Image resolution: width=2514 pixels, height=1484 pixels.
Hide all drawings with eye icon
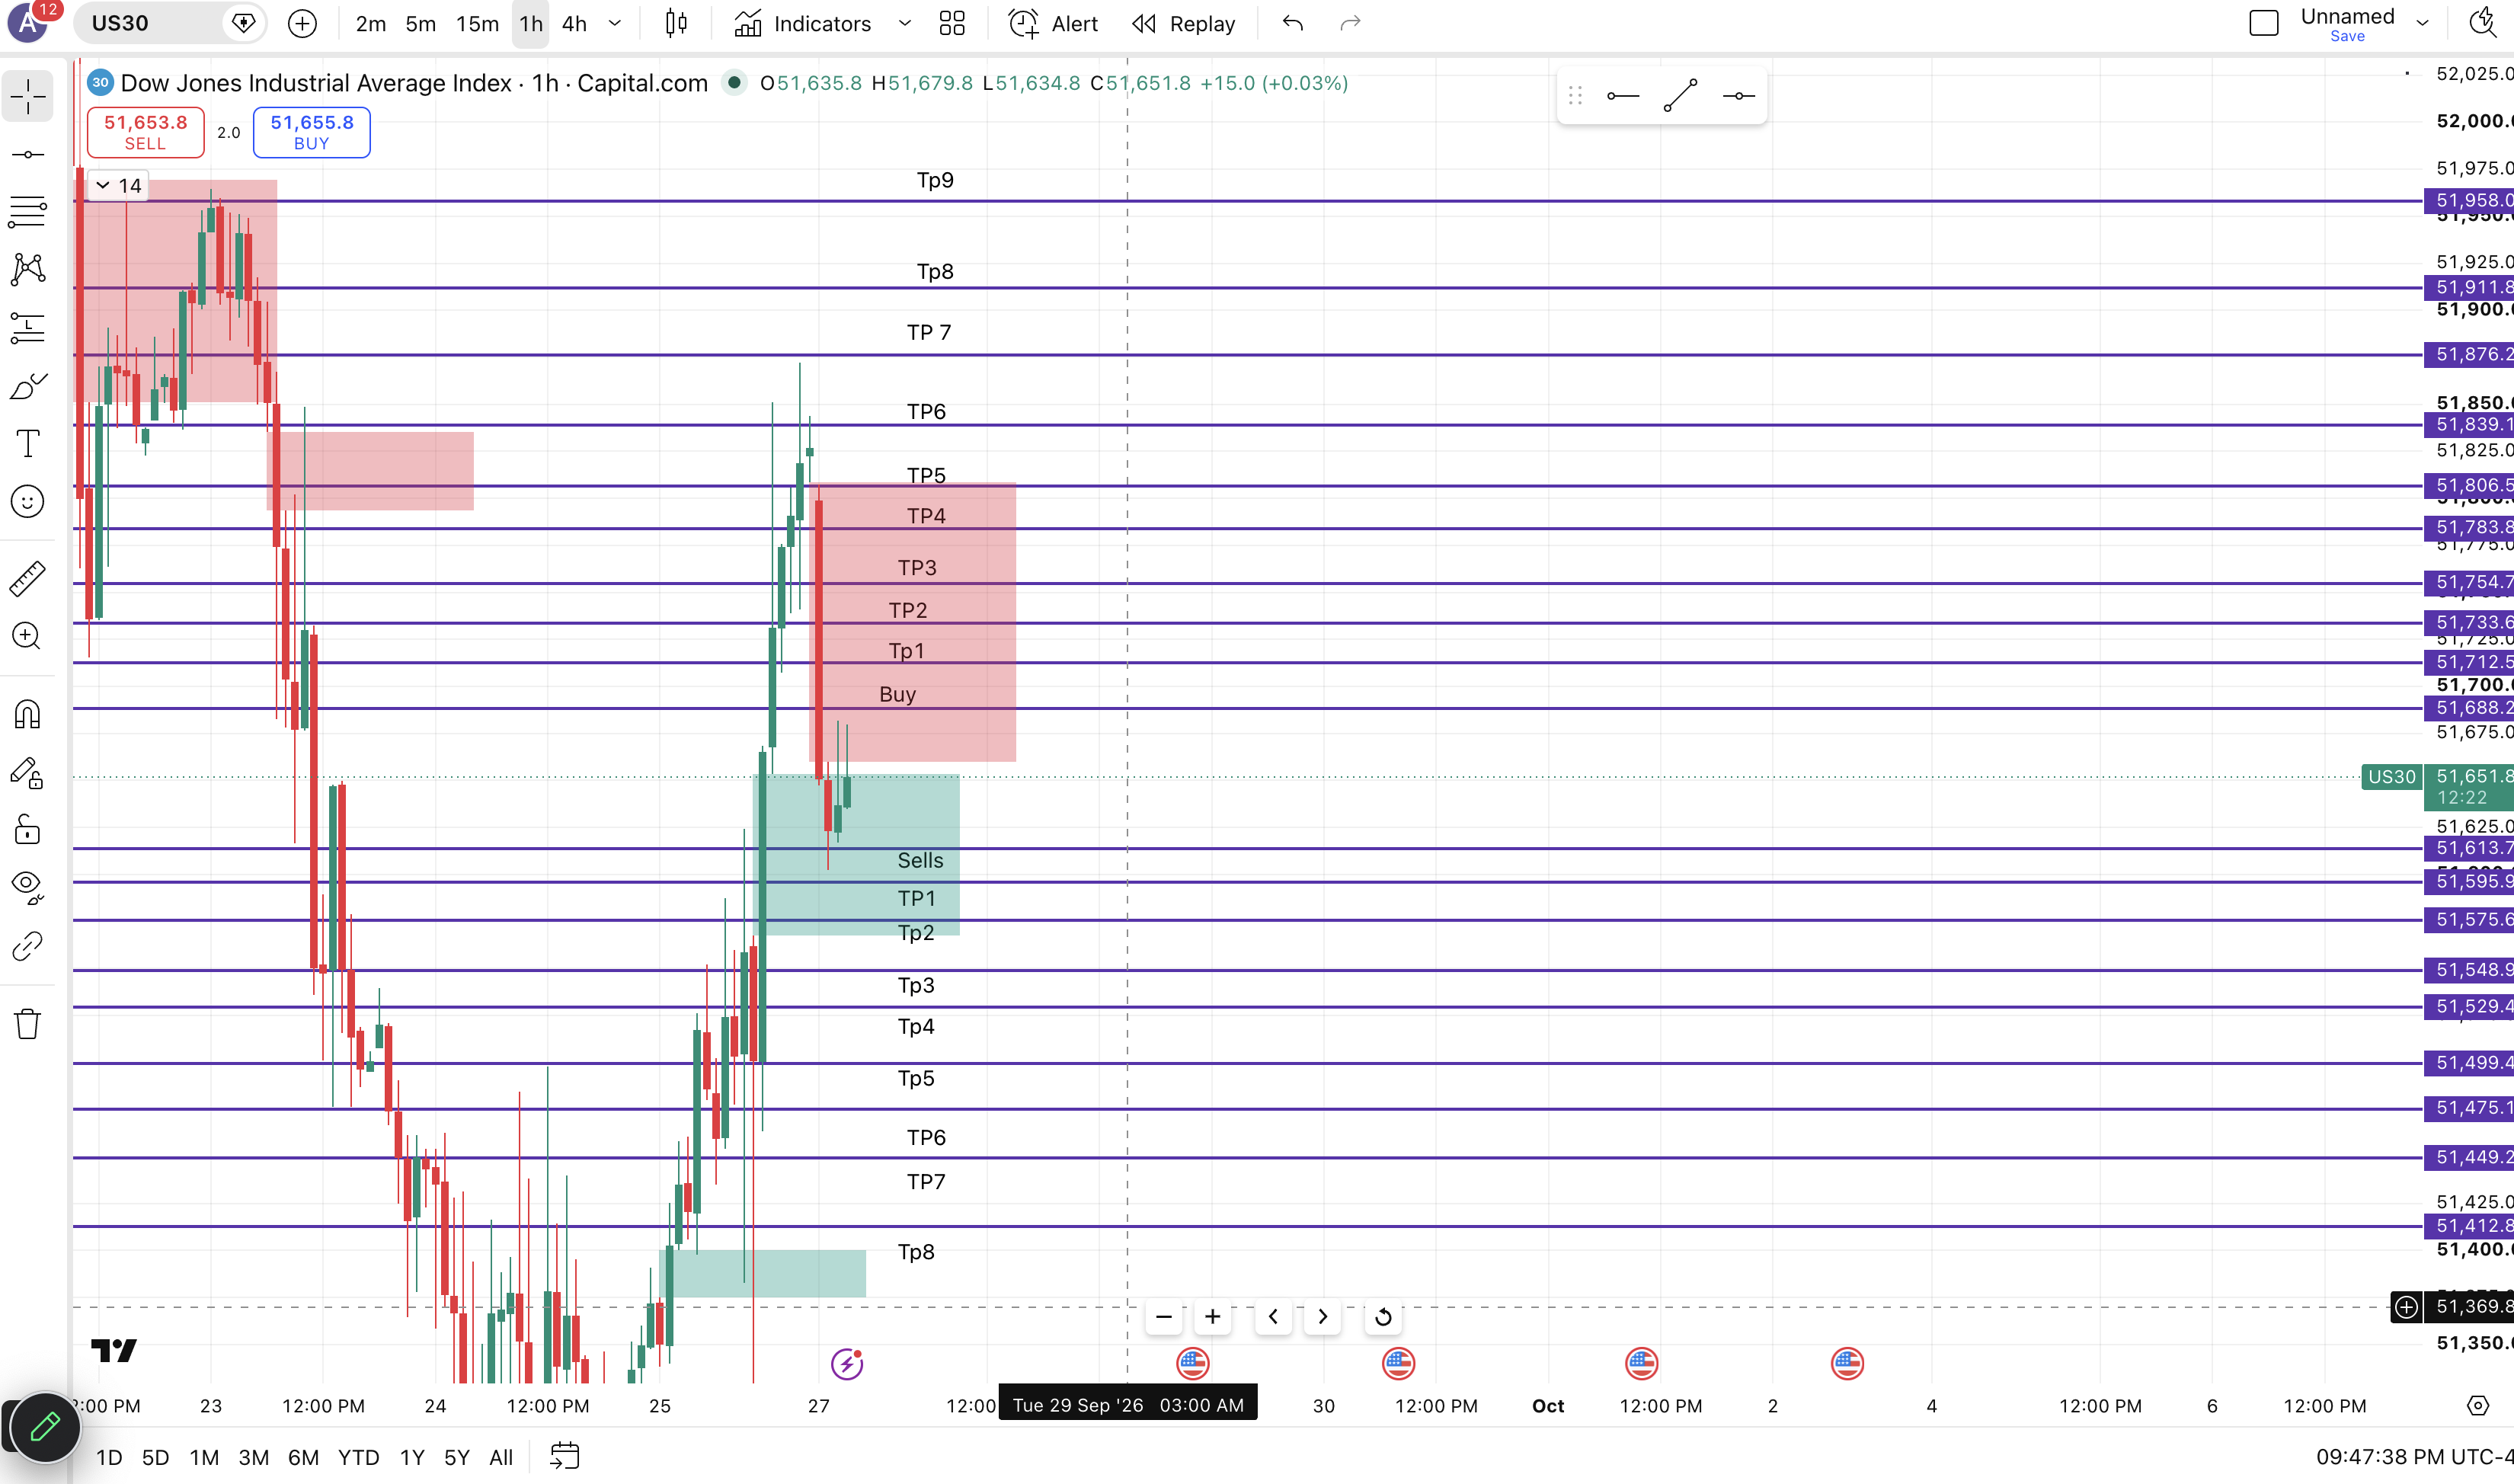[x=28, y=887]
